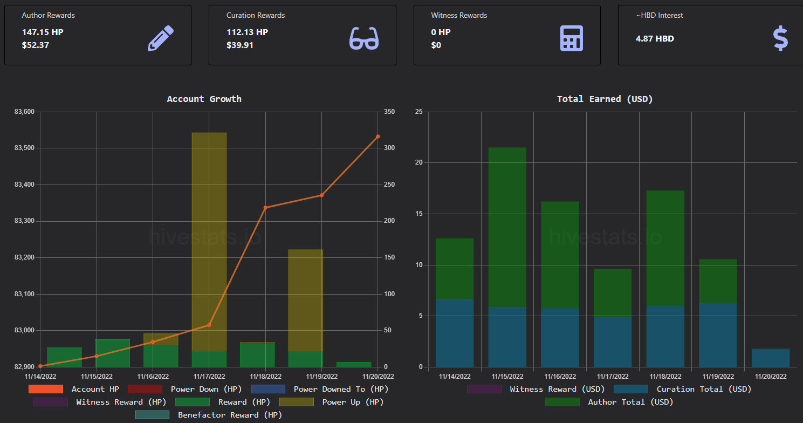Click the 83,600 left axis label
Image resolution: width=803 pixels, height=423 pixels.
[x=25, y=112]
